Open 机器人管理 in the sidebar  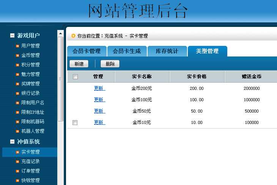[x=33, y=131]
